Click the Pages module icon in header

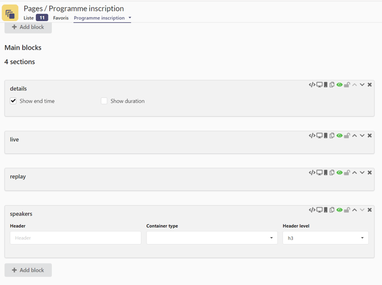[x=10, y=13]
